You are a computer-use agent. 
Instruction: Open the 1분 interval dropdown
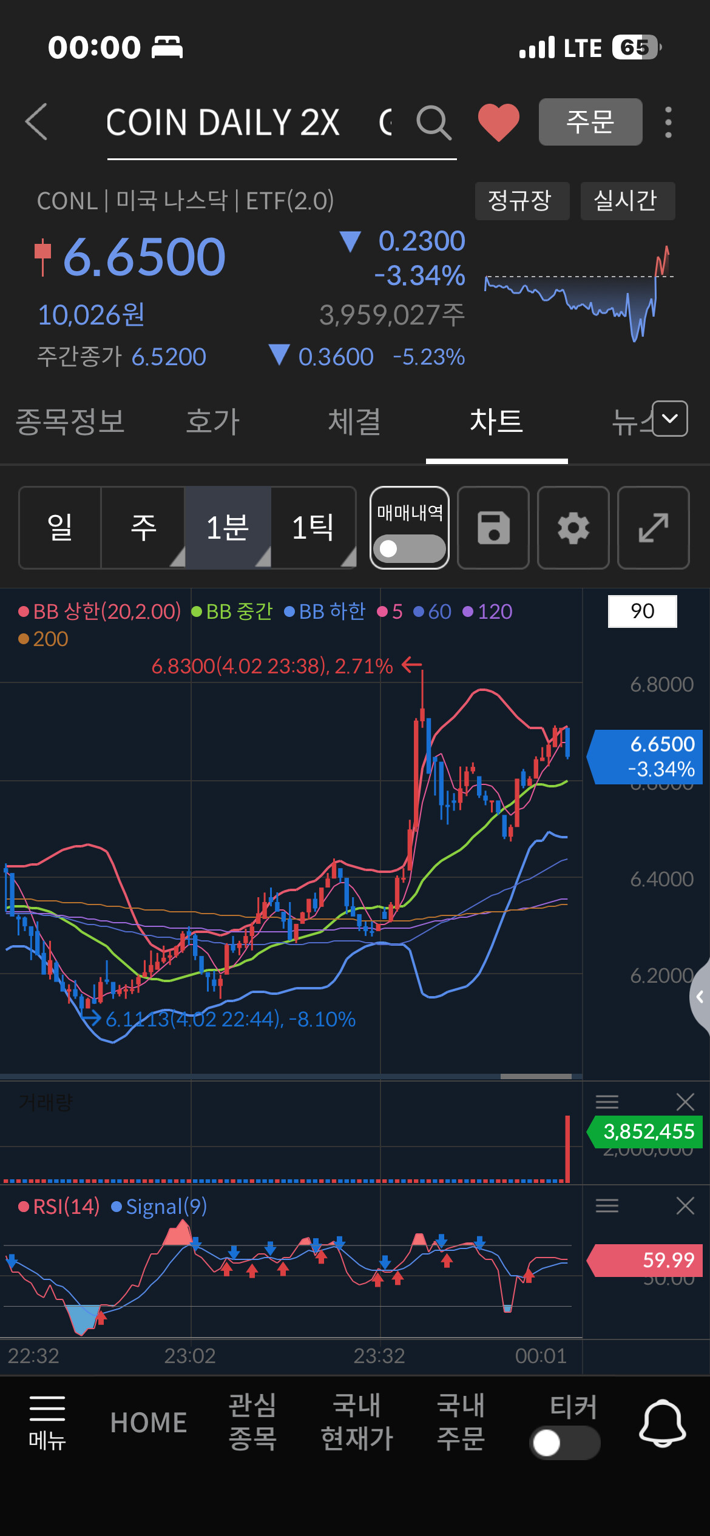tap(228, 528)
